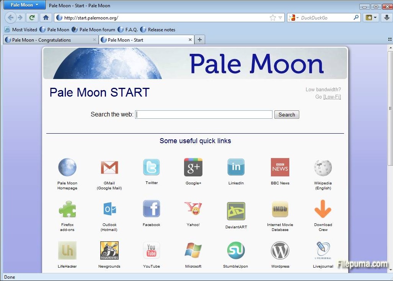The height and width of the screenshot is (281, 393).
Task: Open a new tab with plus button
Action: [x=199, y=40]
